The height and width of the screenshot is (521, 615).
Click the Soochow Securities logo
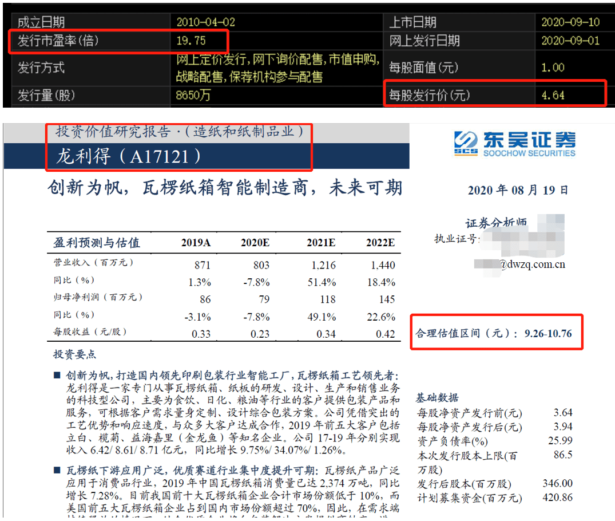[x=514, y=144]
